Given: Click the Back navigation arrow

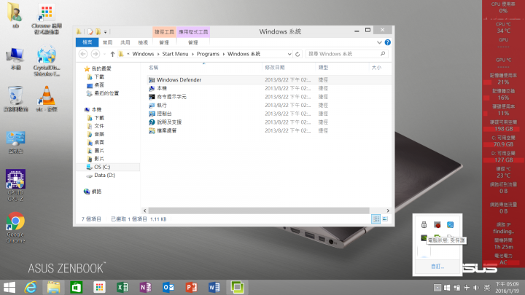Looking at the screenshot, I should click(83, 54).
